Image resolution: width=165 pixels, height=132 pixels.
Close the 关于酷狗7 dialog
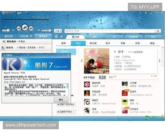68,55
